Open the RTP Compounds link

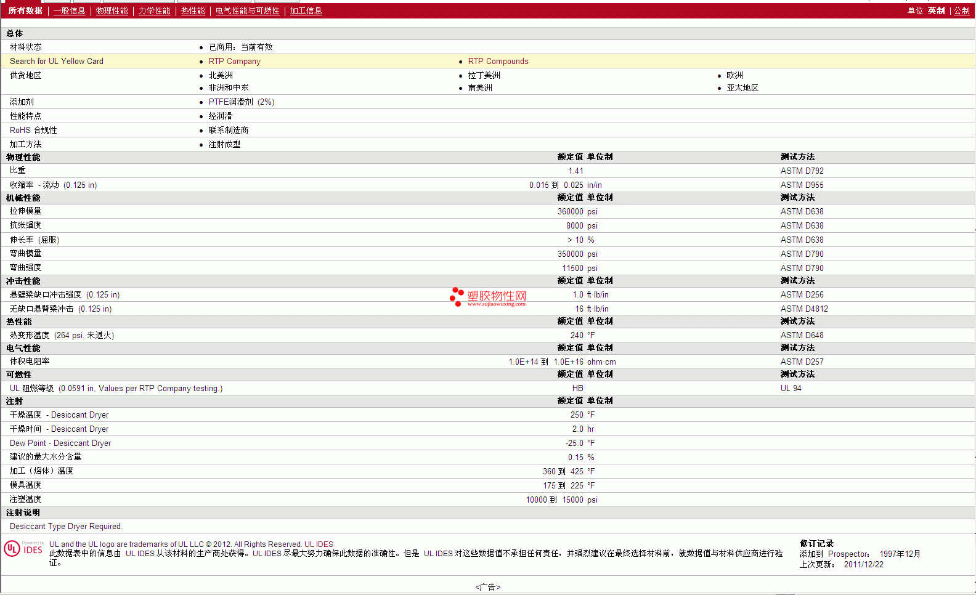coord(498,62)
